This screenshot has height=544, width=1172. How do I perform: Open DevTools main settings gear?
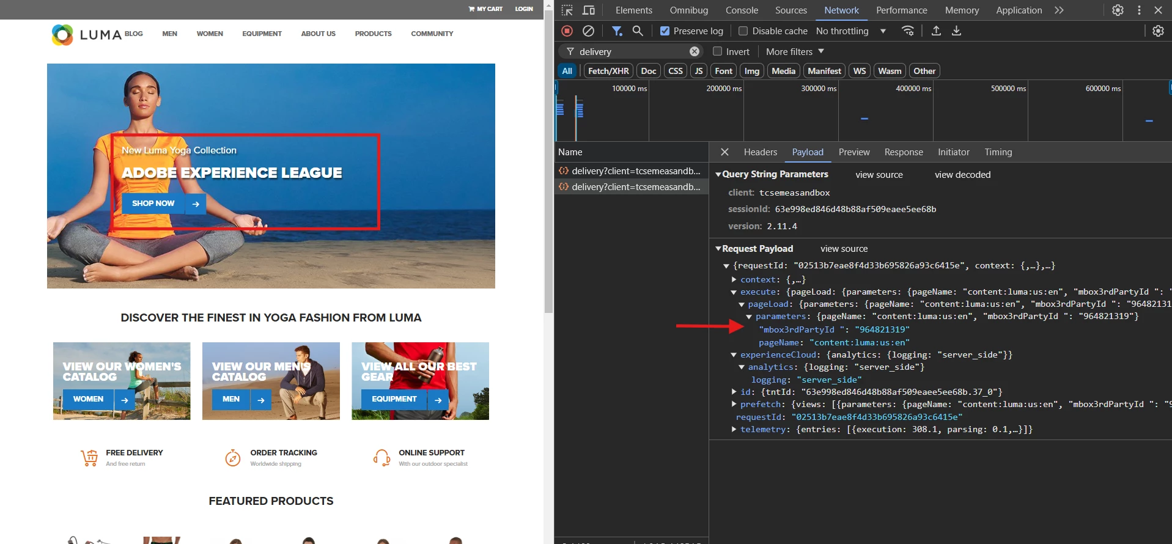(1118, 10)
